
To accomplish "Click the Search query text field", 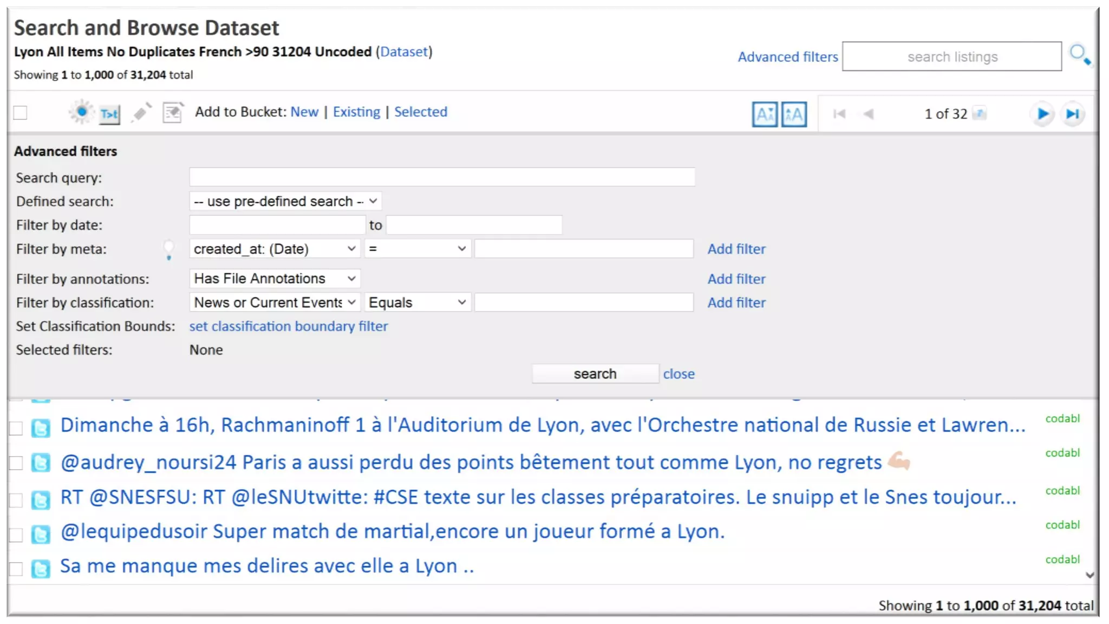I will (x=442, y=177).
